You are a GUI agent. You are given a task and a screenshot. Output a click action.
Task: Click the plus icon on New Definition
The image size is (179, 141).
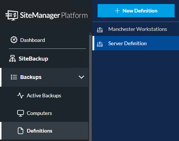tap(117, 11)
